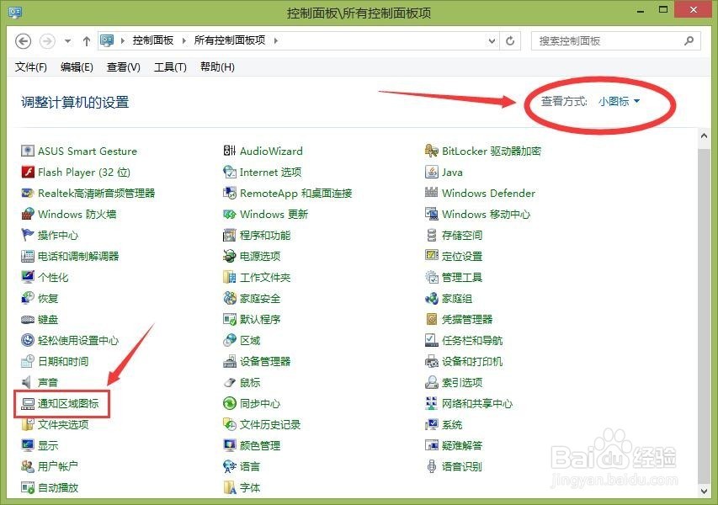The height and width of the screenshot is (505, 718).
Task: Click the scrollbar down arrow
Action: point(704,492)
